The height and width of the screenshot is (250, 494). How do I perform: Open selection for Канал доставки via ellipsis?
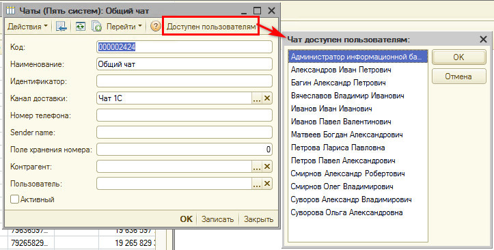[x=256, y=98]
